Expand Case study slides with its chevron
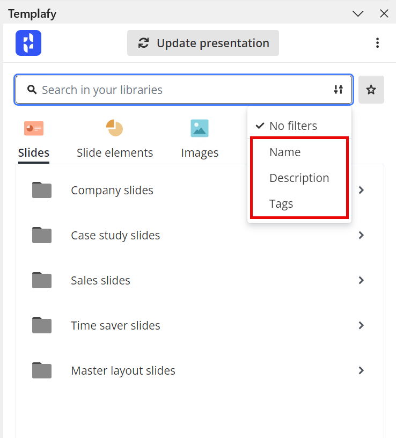 tap(361, 235)
